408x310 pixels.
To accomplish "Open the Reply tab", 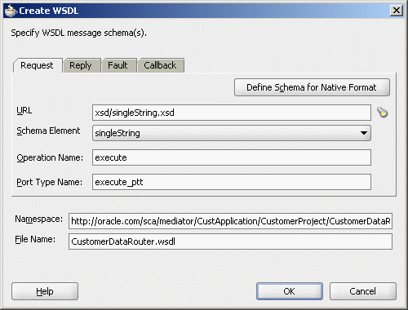I will 81,65.
